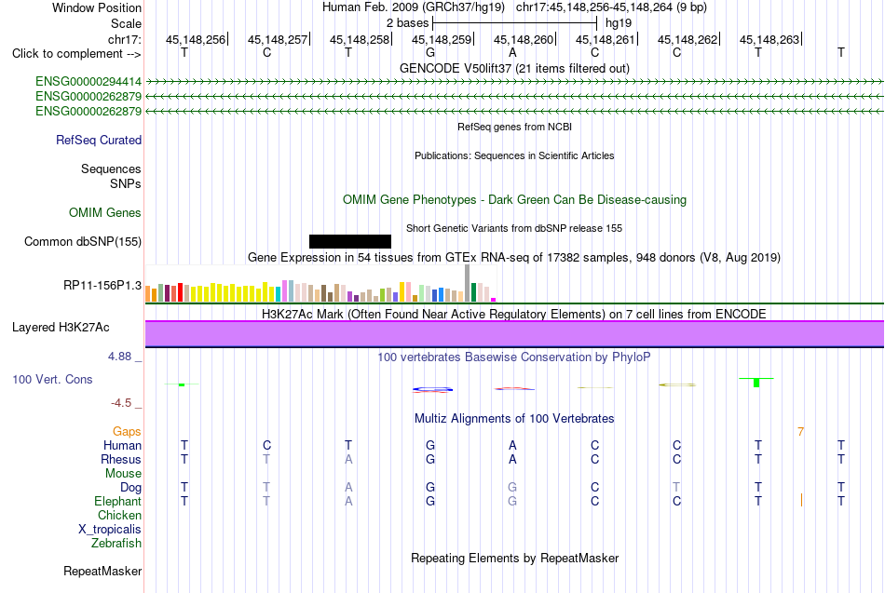Select the chr17: ruler label
The height and width of the screenshot is (593, 885).
tap(125, 39)
